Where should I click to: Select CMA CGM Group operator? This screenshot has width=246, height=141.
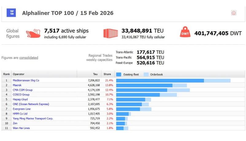pos(22,90)
